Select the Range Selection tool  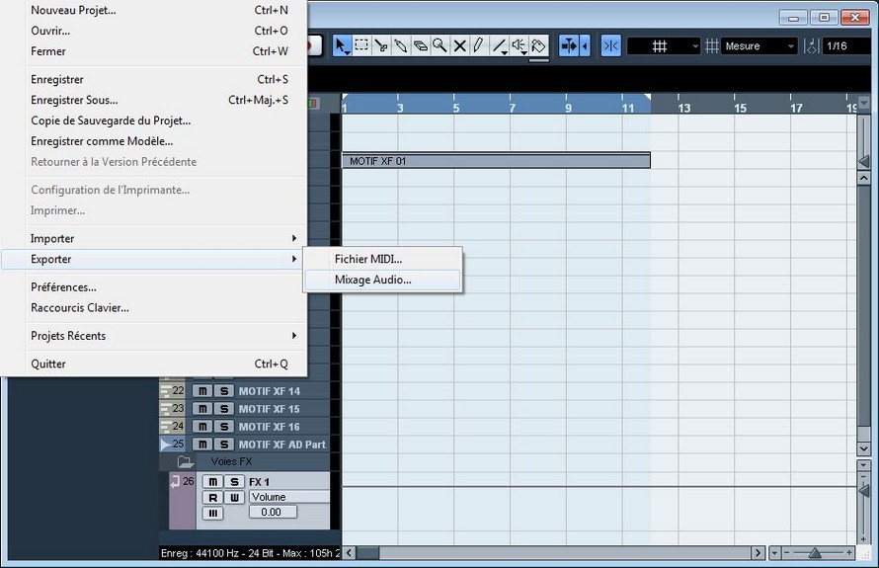pos(361,45)
